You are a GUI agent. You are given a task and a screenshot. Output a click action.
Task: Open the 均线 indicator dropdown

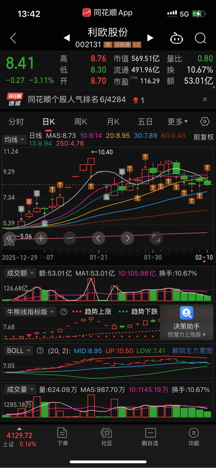click(14, 139)
